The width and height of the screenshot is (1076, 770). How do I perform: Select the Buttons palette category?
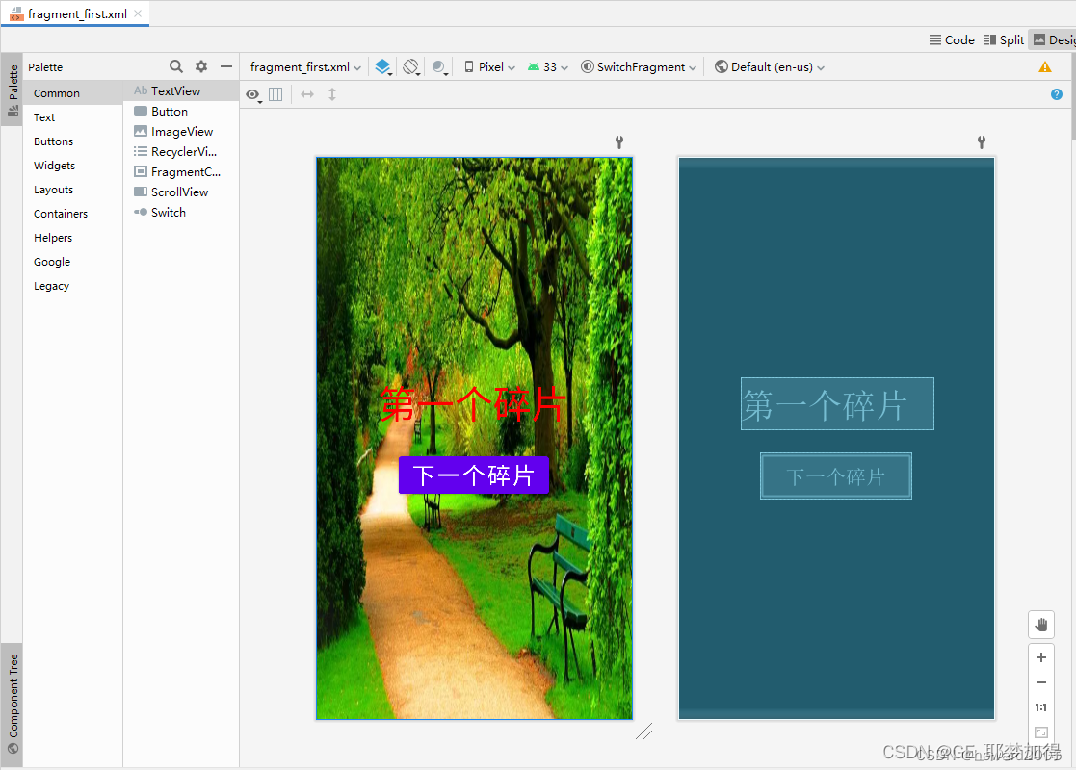[x=73, y=141]
